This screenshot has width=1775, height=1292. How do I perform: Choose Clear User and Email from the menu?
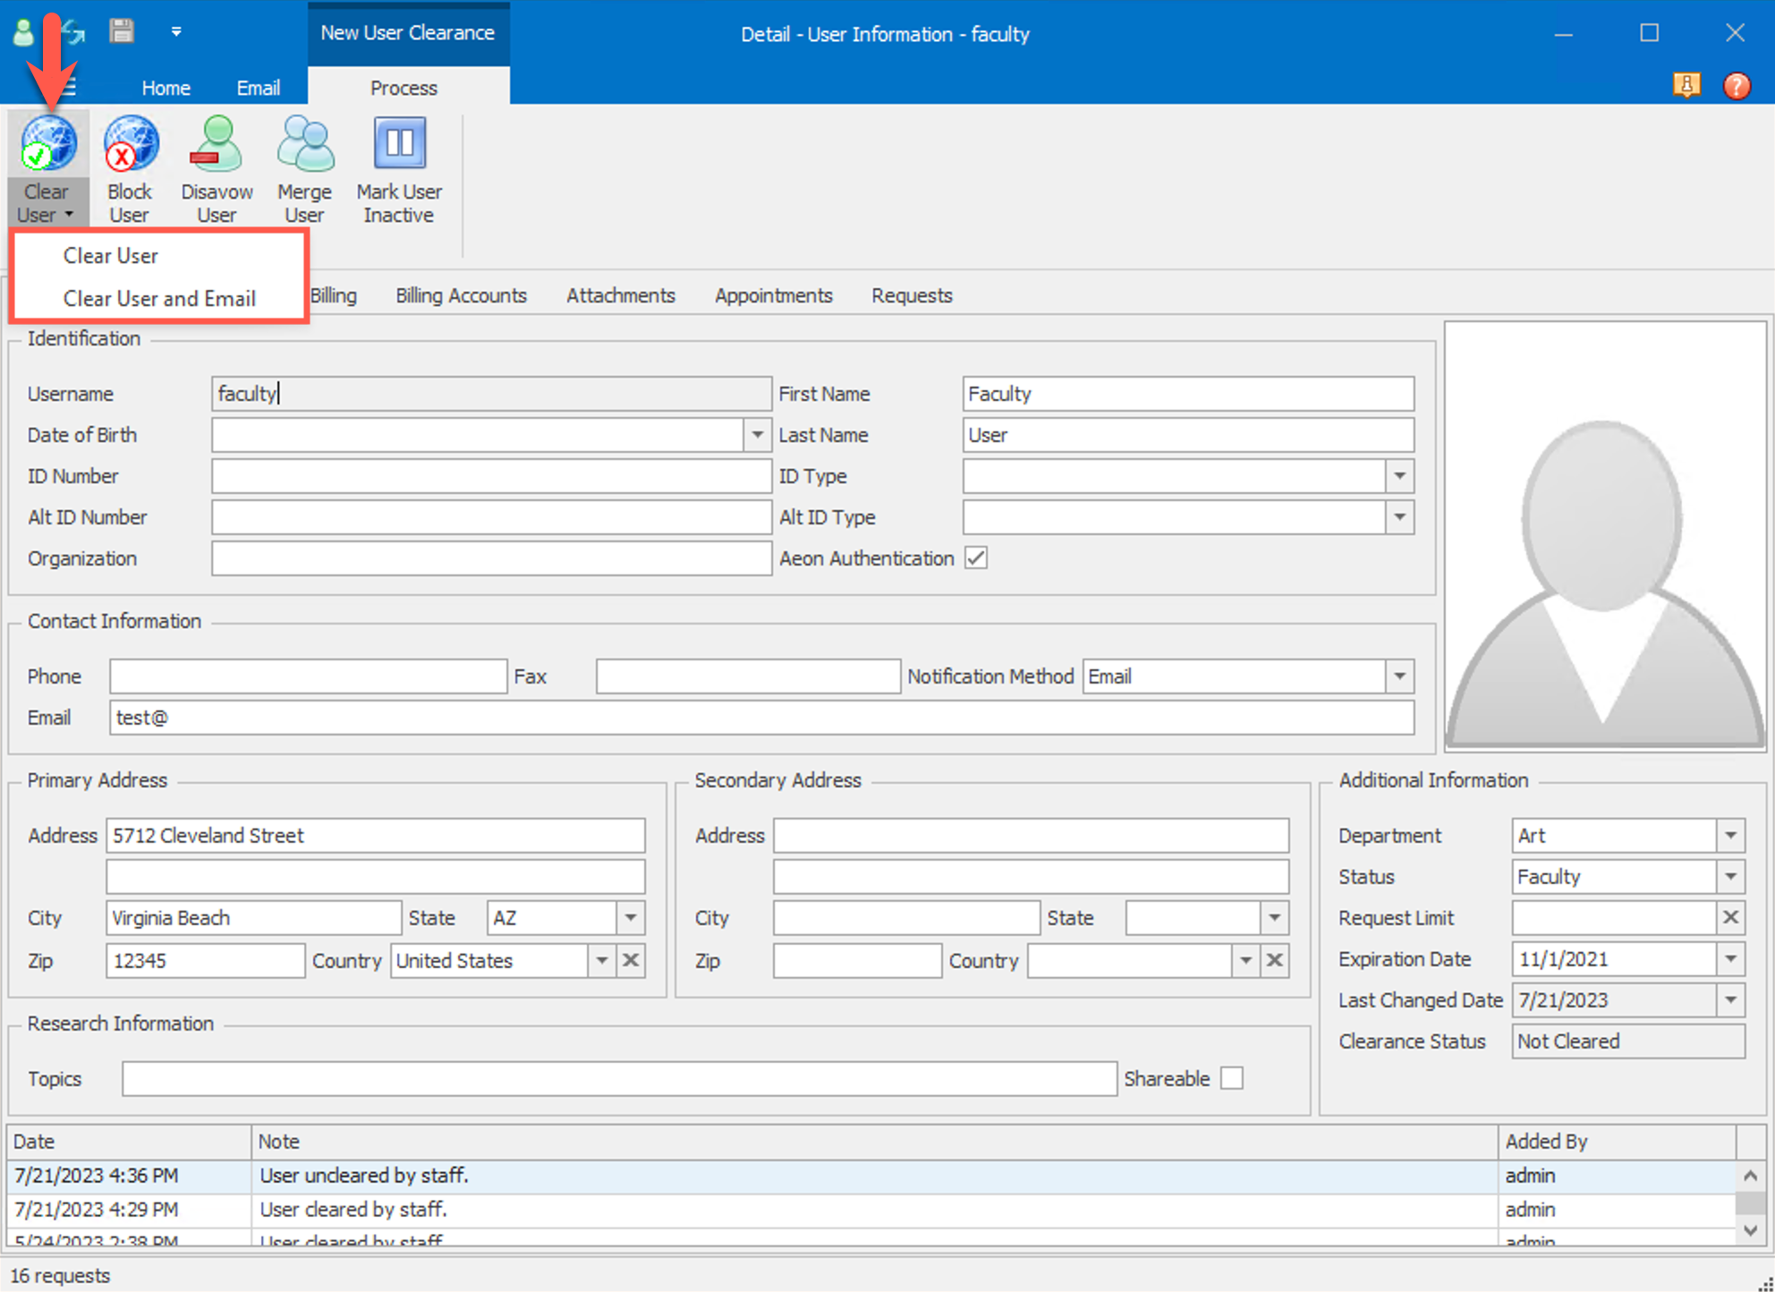[x=159, y=298]
